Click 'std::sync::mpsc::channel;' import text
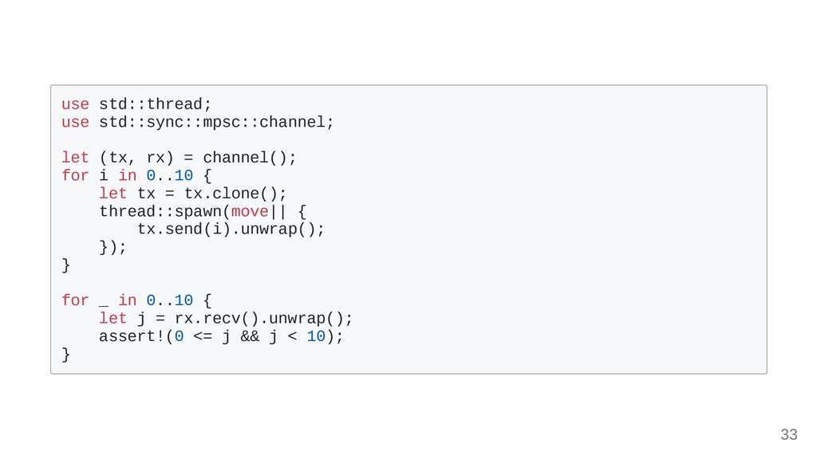 (216, 122)
